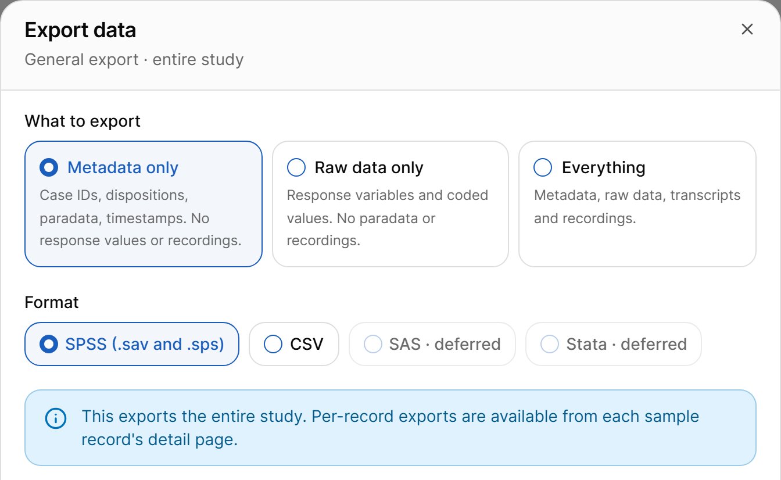Click the "Export data" dialog title
Screen dimensions: 781x480
pos(80,30)
